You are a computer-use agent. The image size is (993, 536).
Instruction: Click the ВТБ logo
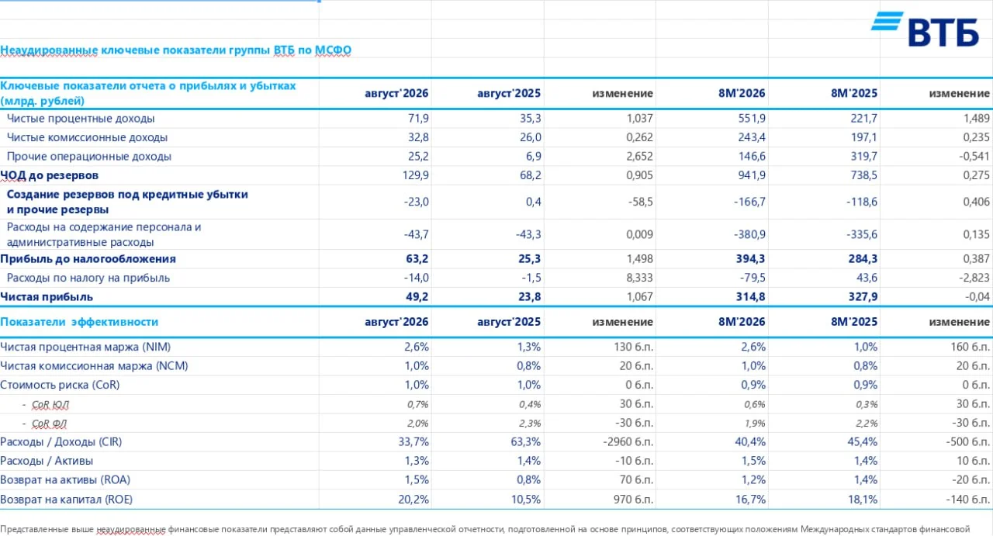click(924, 30)
